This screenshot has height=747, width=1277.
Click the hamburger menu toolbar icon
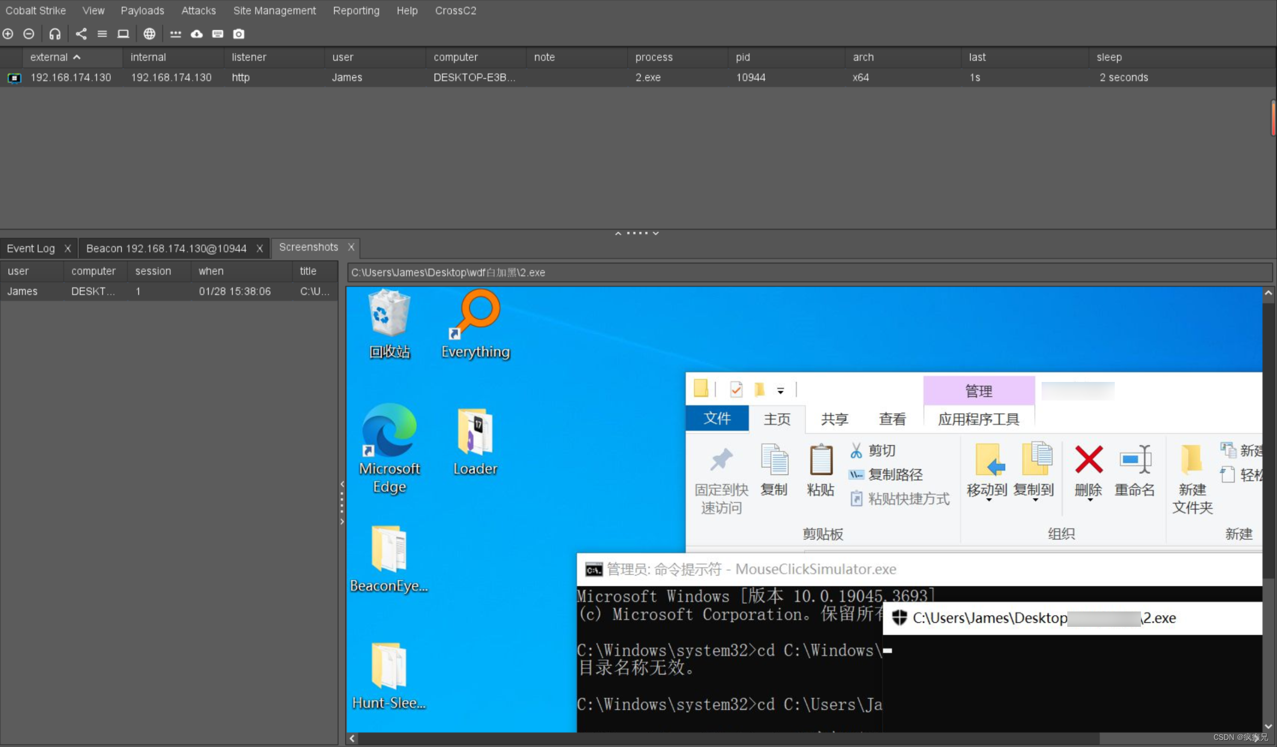(x=100, y=34)
